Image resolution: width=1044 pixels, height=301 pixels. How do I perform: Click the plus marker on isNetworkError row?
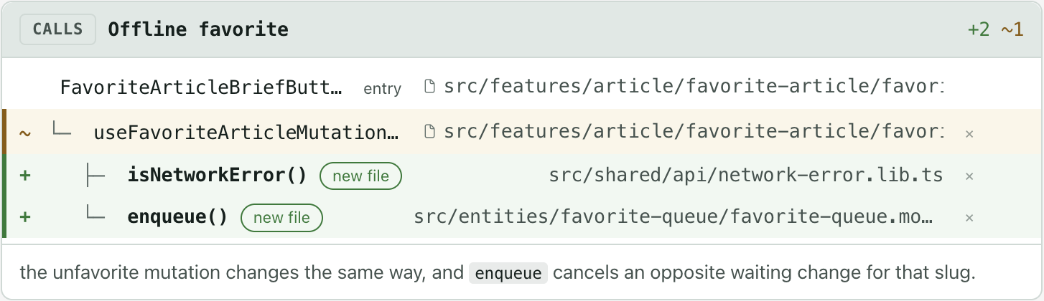click(25, 176)
